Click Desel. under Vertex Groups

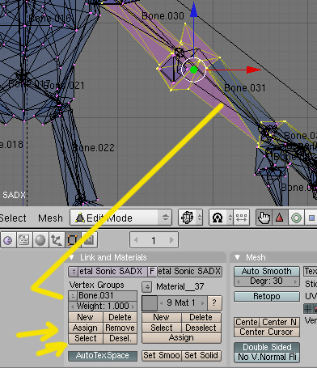pyautogui.click(x=120, y=338)
